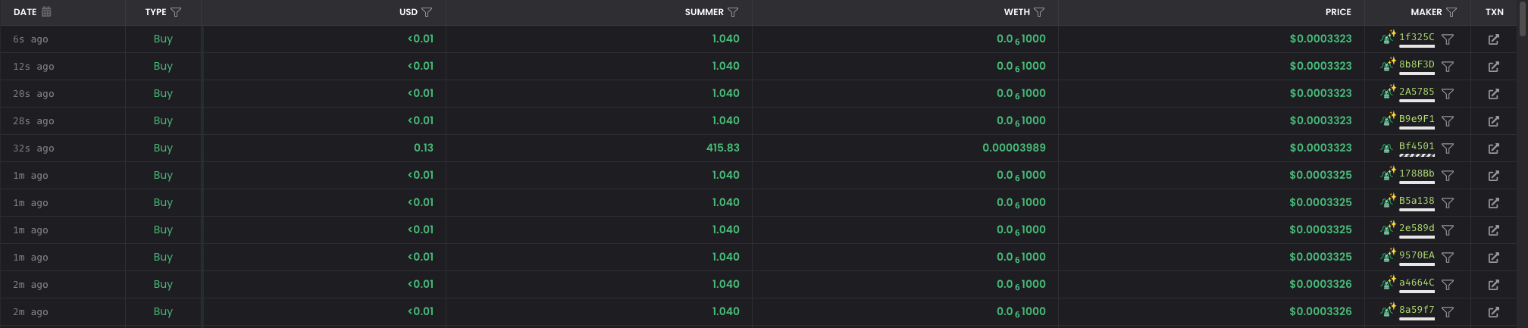Open maker address Bf4501

pyautogui.click(x=1416, y=147)
